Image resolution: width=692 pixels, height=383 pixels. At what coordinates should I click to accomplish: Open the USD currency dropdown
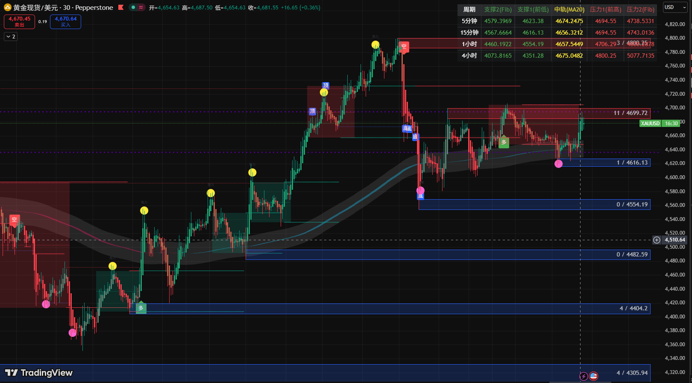[x=675, y=7]
